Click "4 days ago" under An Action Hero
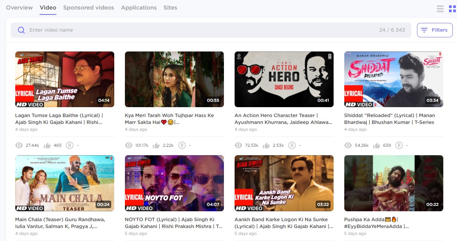Screen dimensions: 457x241 coord(246,130)
